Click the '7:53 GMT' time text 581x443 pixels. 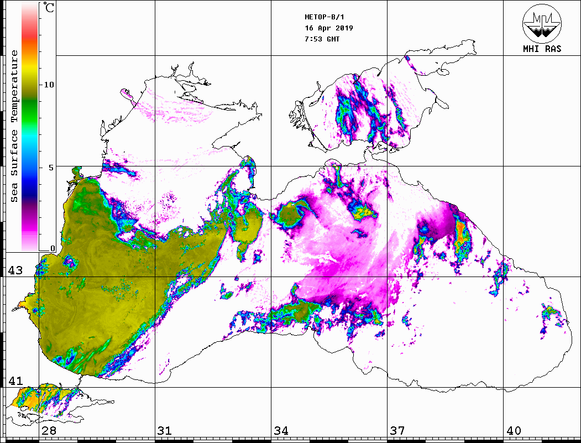click(322, 39)
